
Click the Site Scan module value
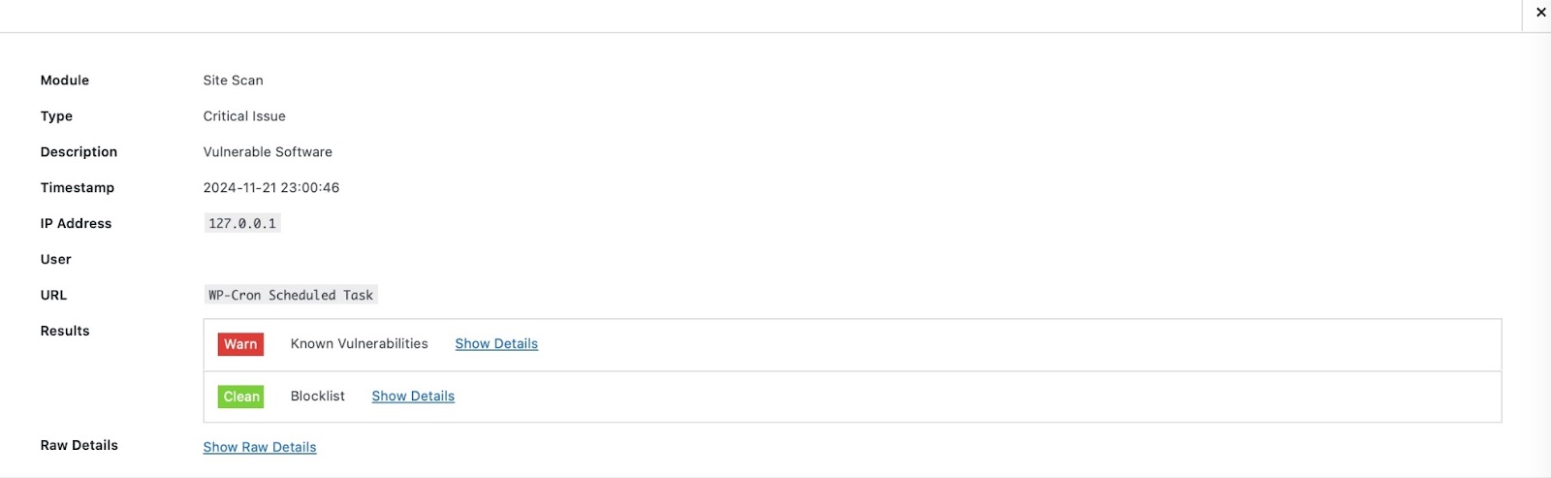pos(234,80)
